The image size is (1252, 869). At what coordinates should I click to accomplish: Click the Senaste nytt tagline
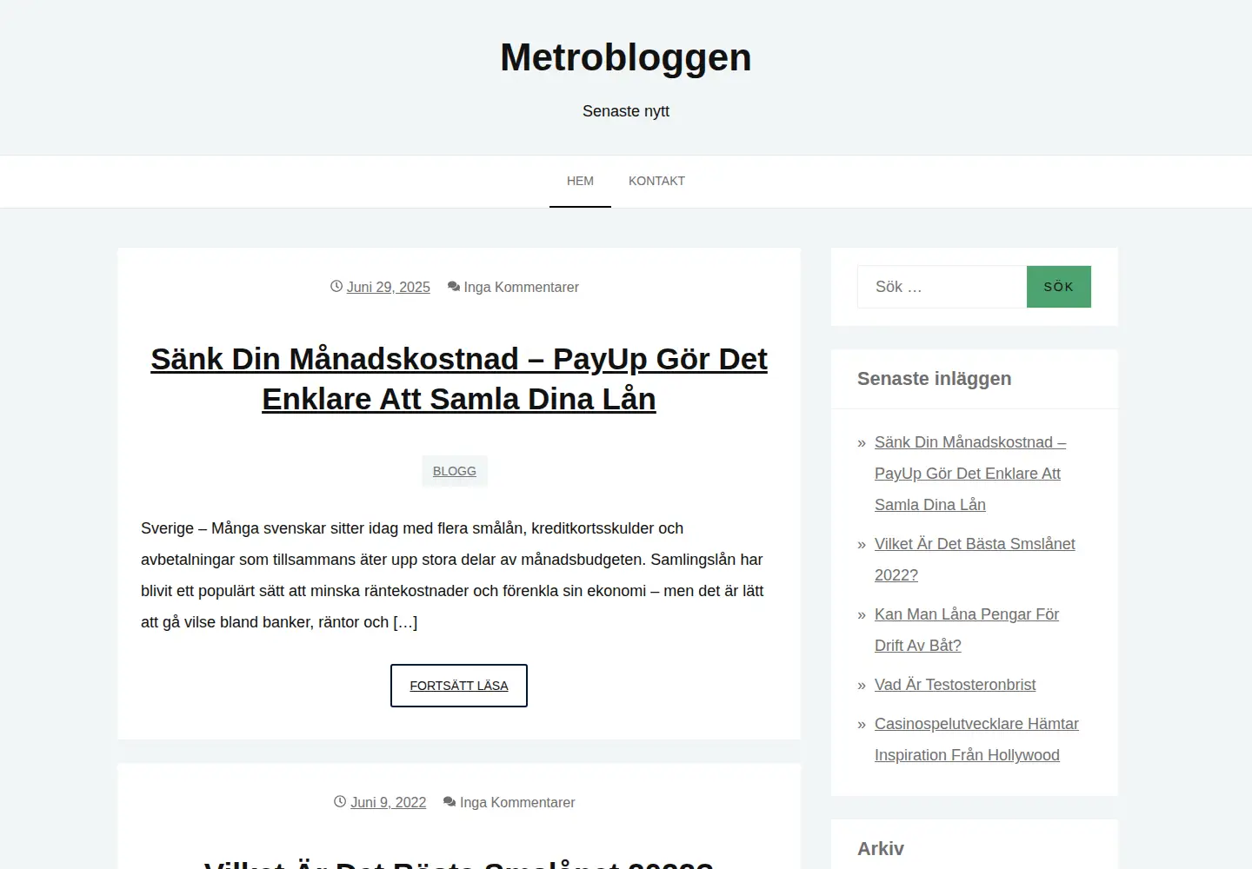coord(626,111)
